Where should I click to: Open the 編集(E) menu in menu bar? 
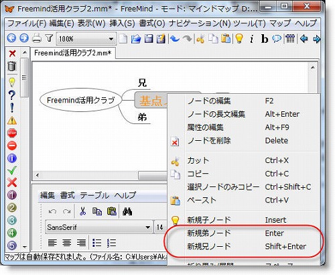point(62,23)
